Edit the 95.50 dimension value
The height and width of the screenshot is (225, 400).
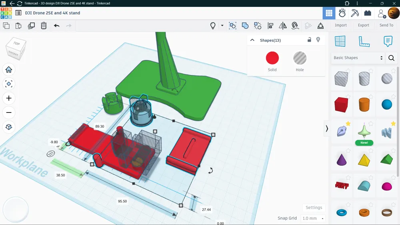tap(122, 201)
